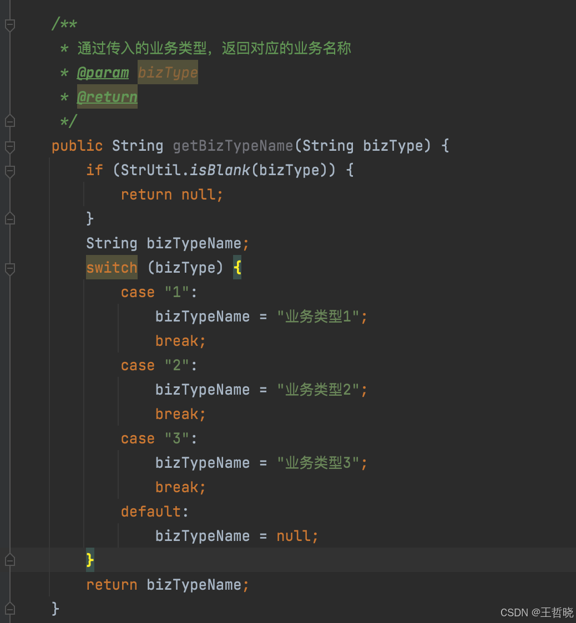Screen dimensions: 576x623
Task: Click fold icon beside the switch closing brace
Action: pos(9,560)
